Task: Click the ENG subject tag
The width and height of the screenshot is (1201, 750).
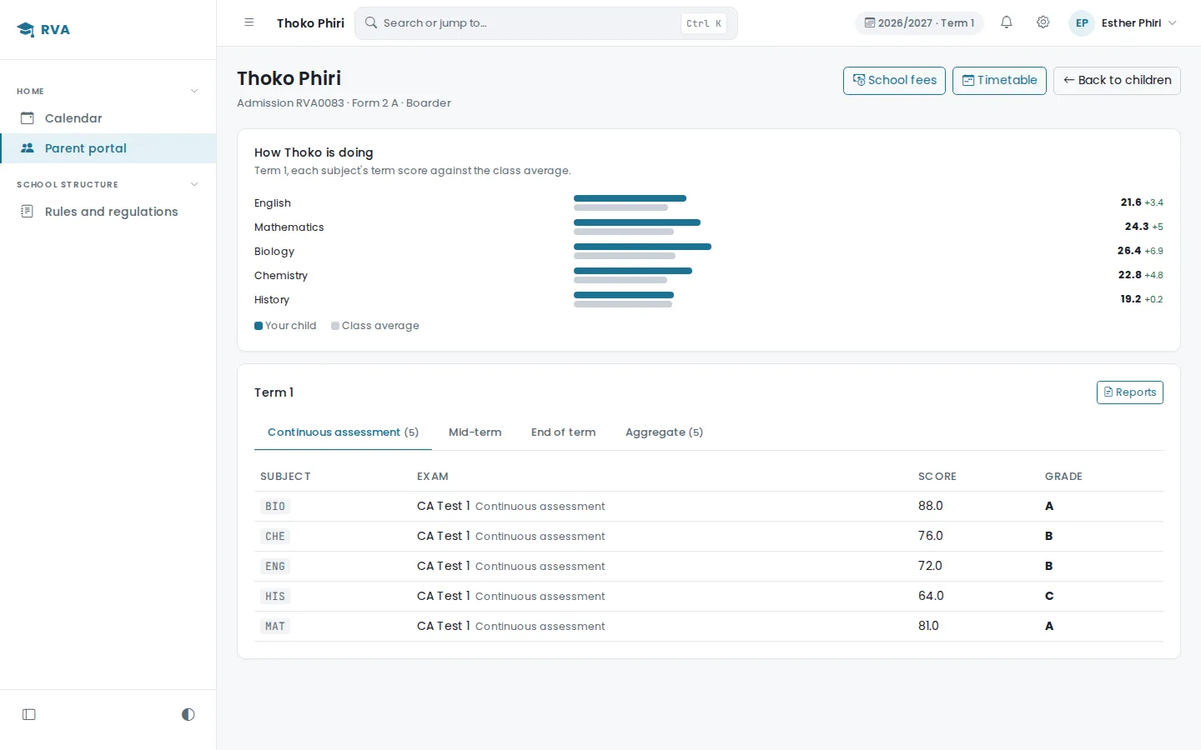Action: [x=275, y=567]
